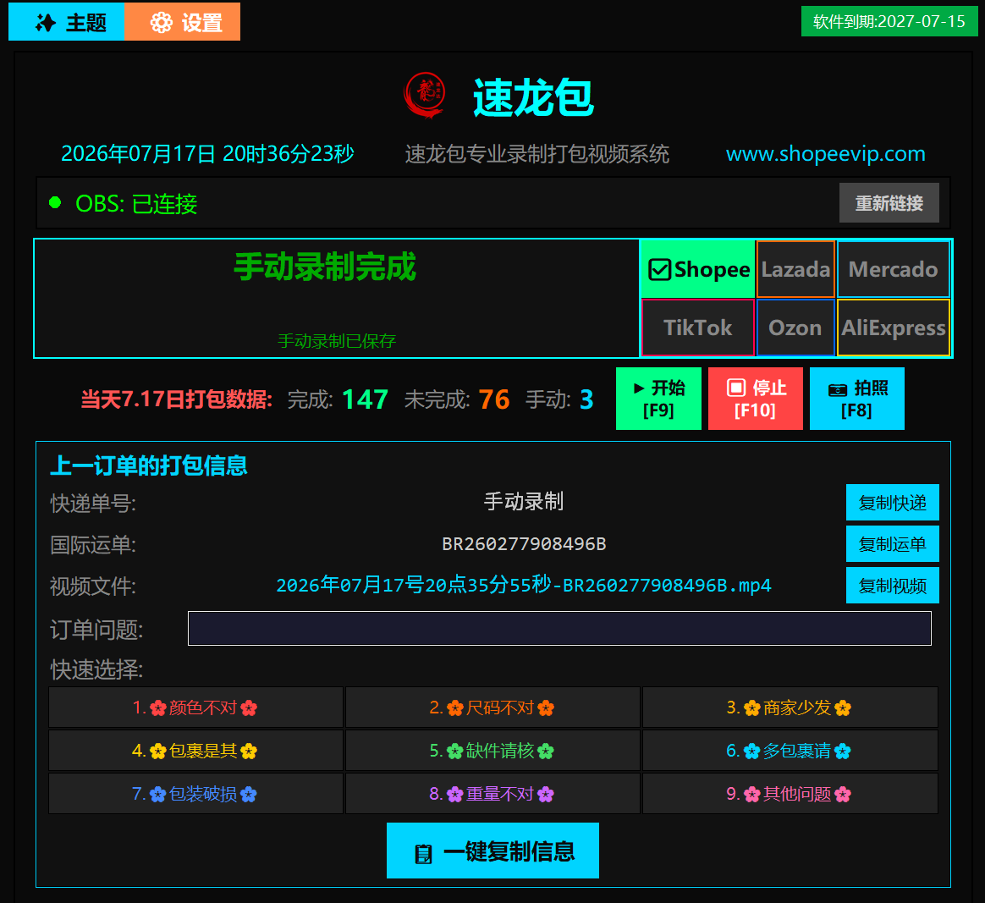Click completed count 147
This screenshot has height=903, width=985.
click(x=365, y=399)
